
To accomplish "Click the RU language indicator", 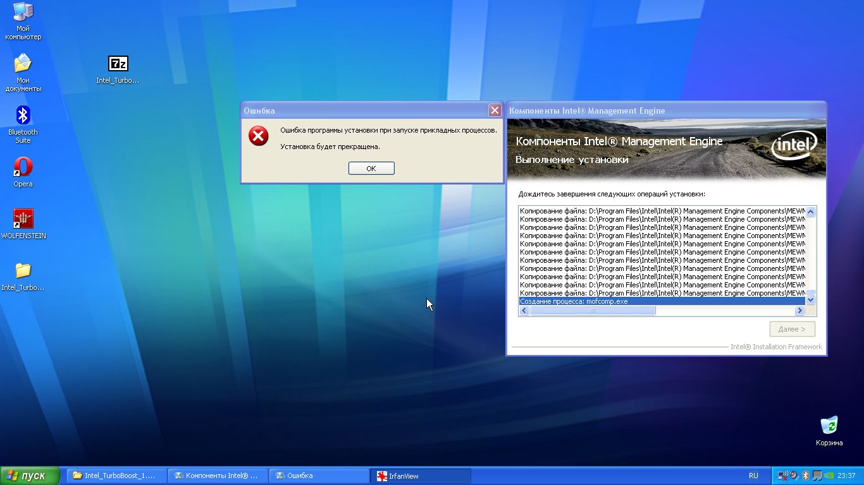I will click(x=753, y=476).
